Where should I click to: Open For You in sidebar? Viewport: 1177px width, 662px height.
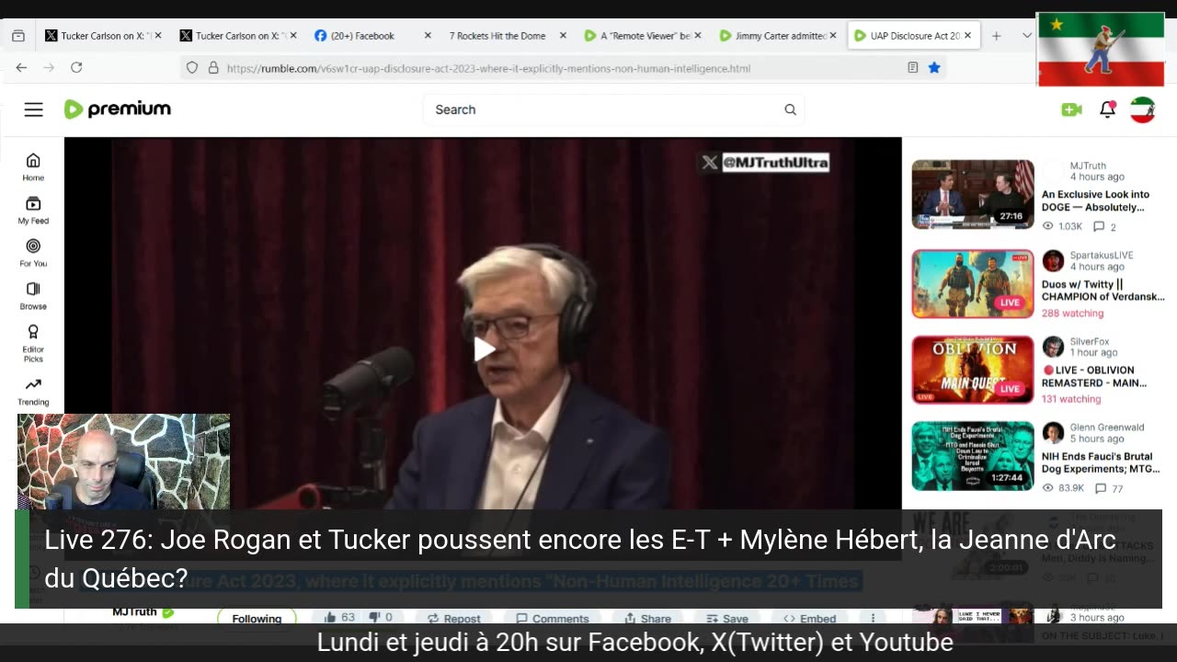(33, 253)
